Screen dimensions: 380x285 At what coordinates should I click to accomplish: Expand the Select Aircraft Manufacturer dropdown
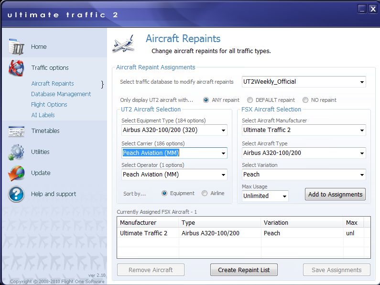(304, 130)
